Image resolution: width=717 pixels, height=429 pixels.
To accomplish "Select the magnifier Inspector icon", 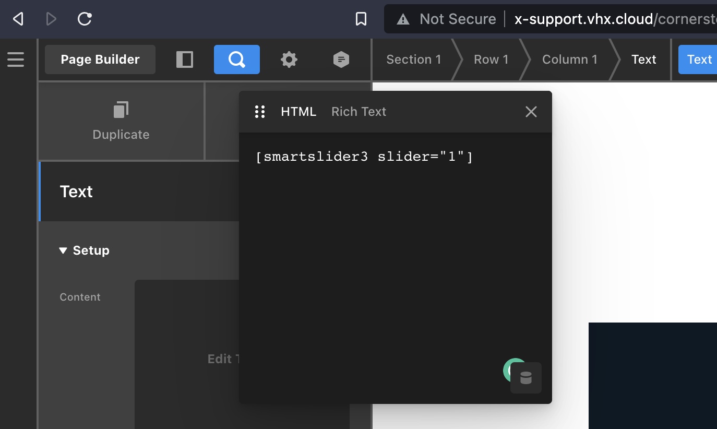I will pos(236,59).
